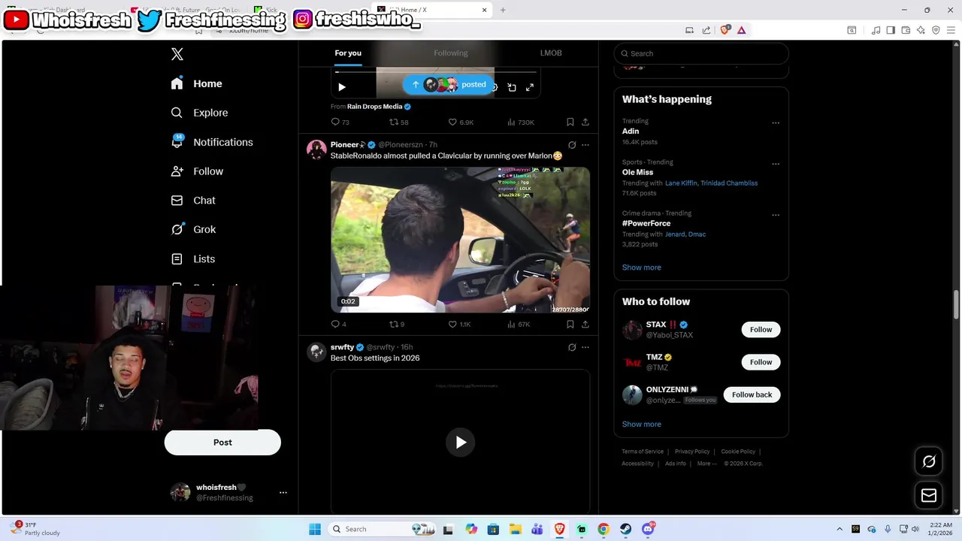The image size is (962, 541).
Task: Open more options for Adin trend
Action: (776, 123)
